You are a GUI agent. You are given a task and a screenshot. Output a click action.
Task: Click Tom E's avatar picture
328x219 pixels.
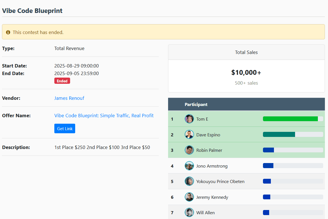click(x=189, y=119)
